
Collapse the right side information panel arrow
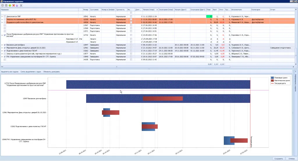296,71
